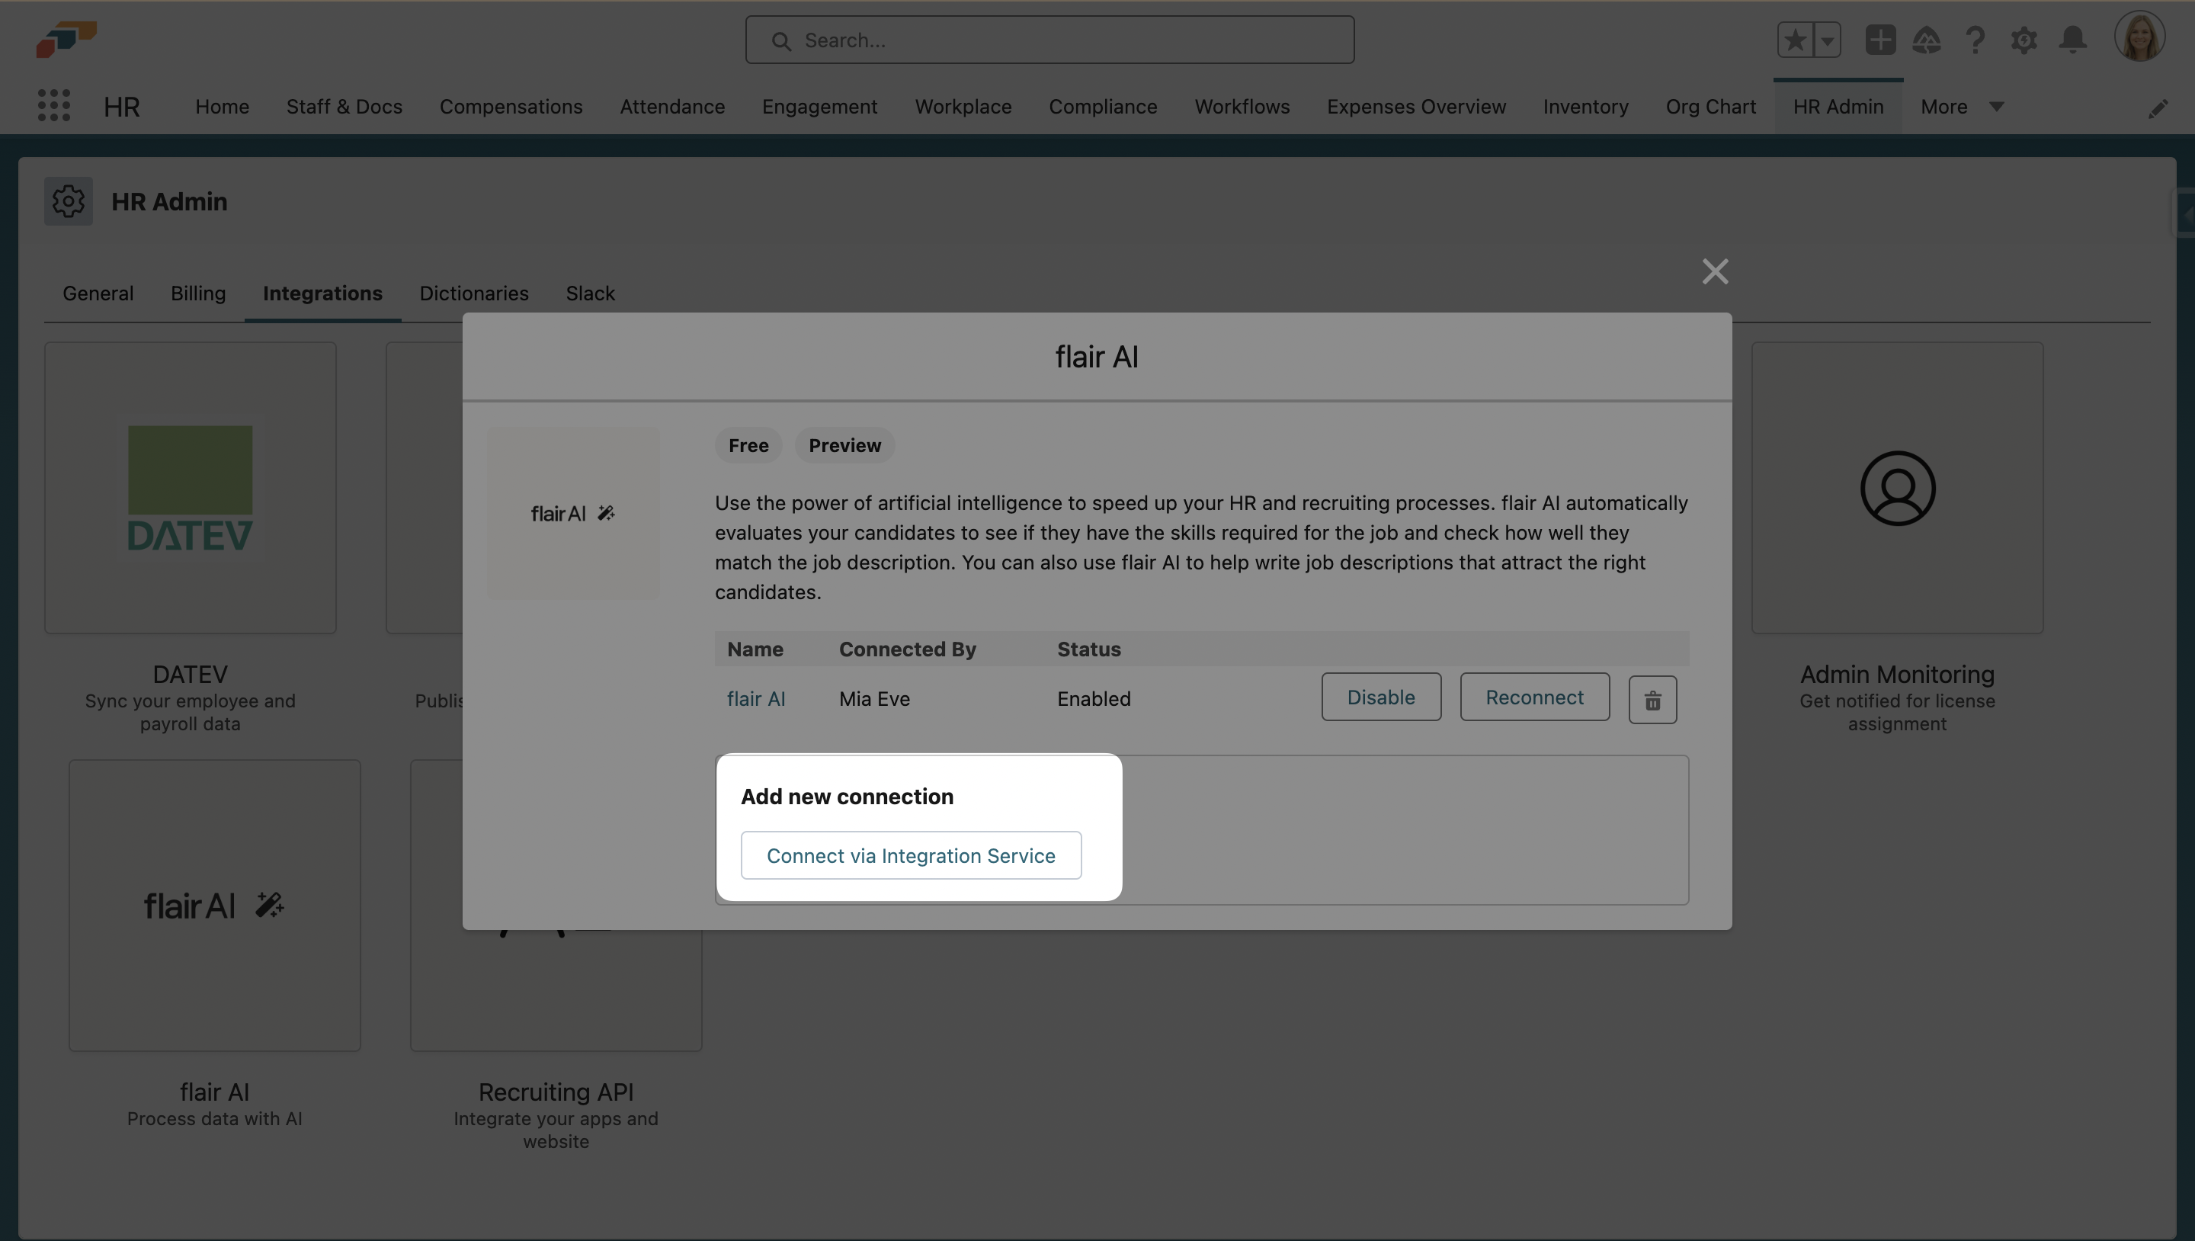Click the help question mark icon
This screenshot has width=2195, height=1241.
tap(1975, 39)
